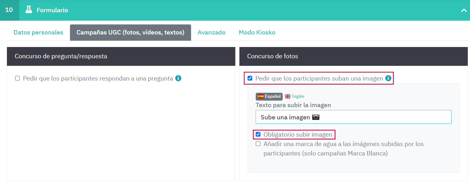The image size is (470, 183).
Task: Click inside the Sube una imagen text field
Action: (x=354, y=117)
